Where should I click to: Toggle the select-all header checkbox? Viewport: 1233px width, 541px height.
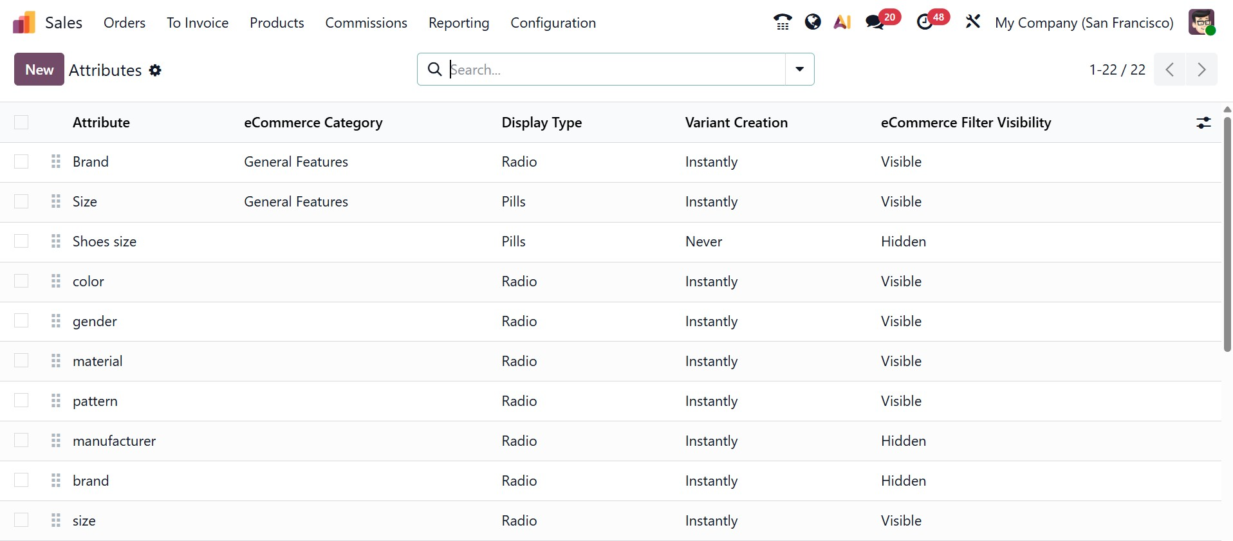[21, 122]
